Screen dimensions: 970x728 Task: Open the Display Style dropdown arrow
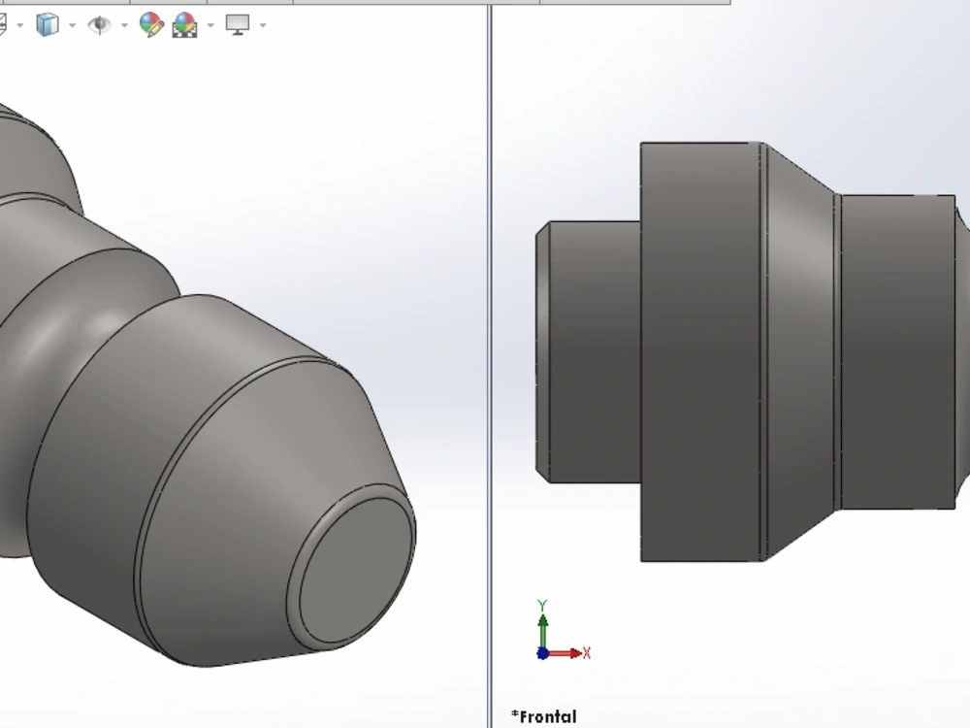pos(72,25)
